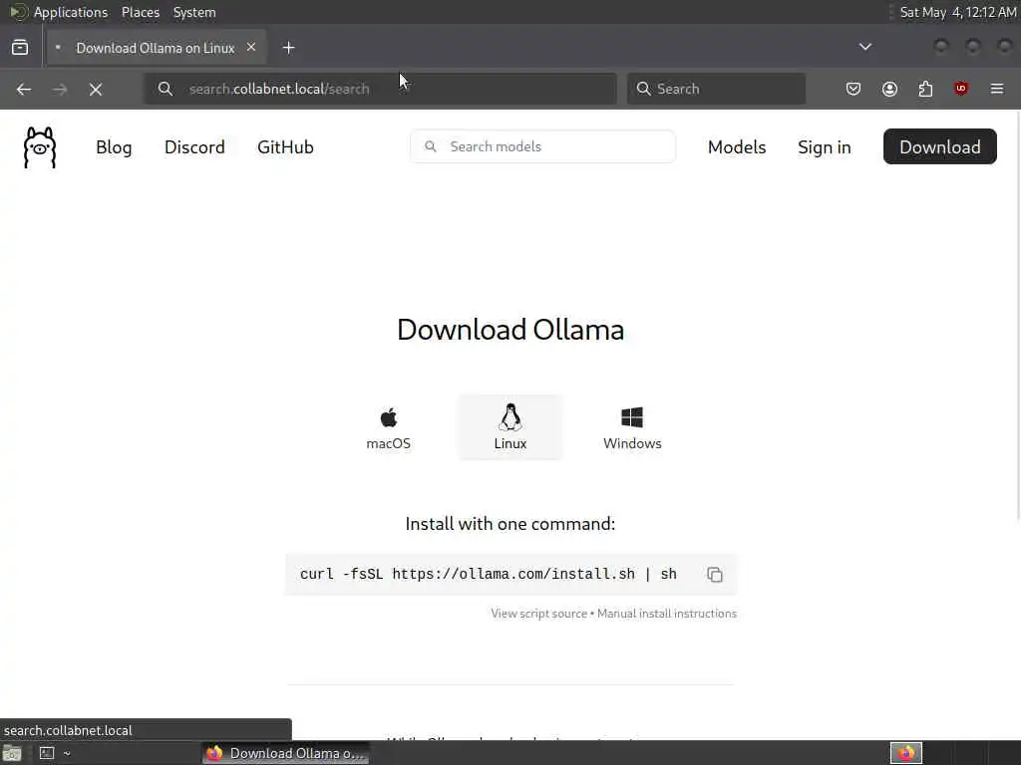Click the show desktop icon in bottom panel

pyautogui.click(x=12, y=753)
